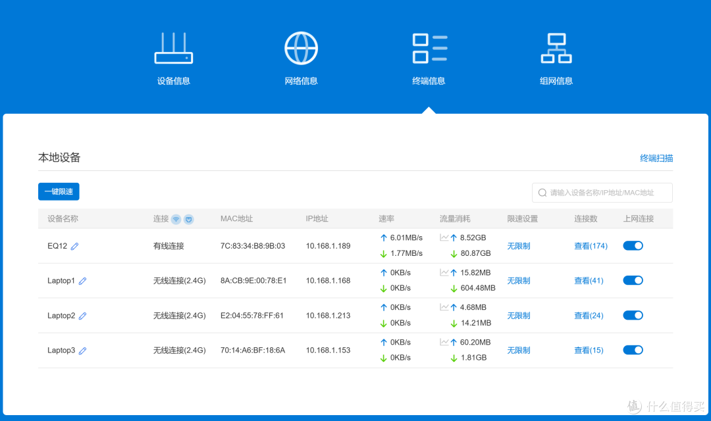Click MAC address 70:14:A6:BF:18:6A
Viewport: 711px width, 421px height.
[253, 351]
